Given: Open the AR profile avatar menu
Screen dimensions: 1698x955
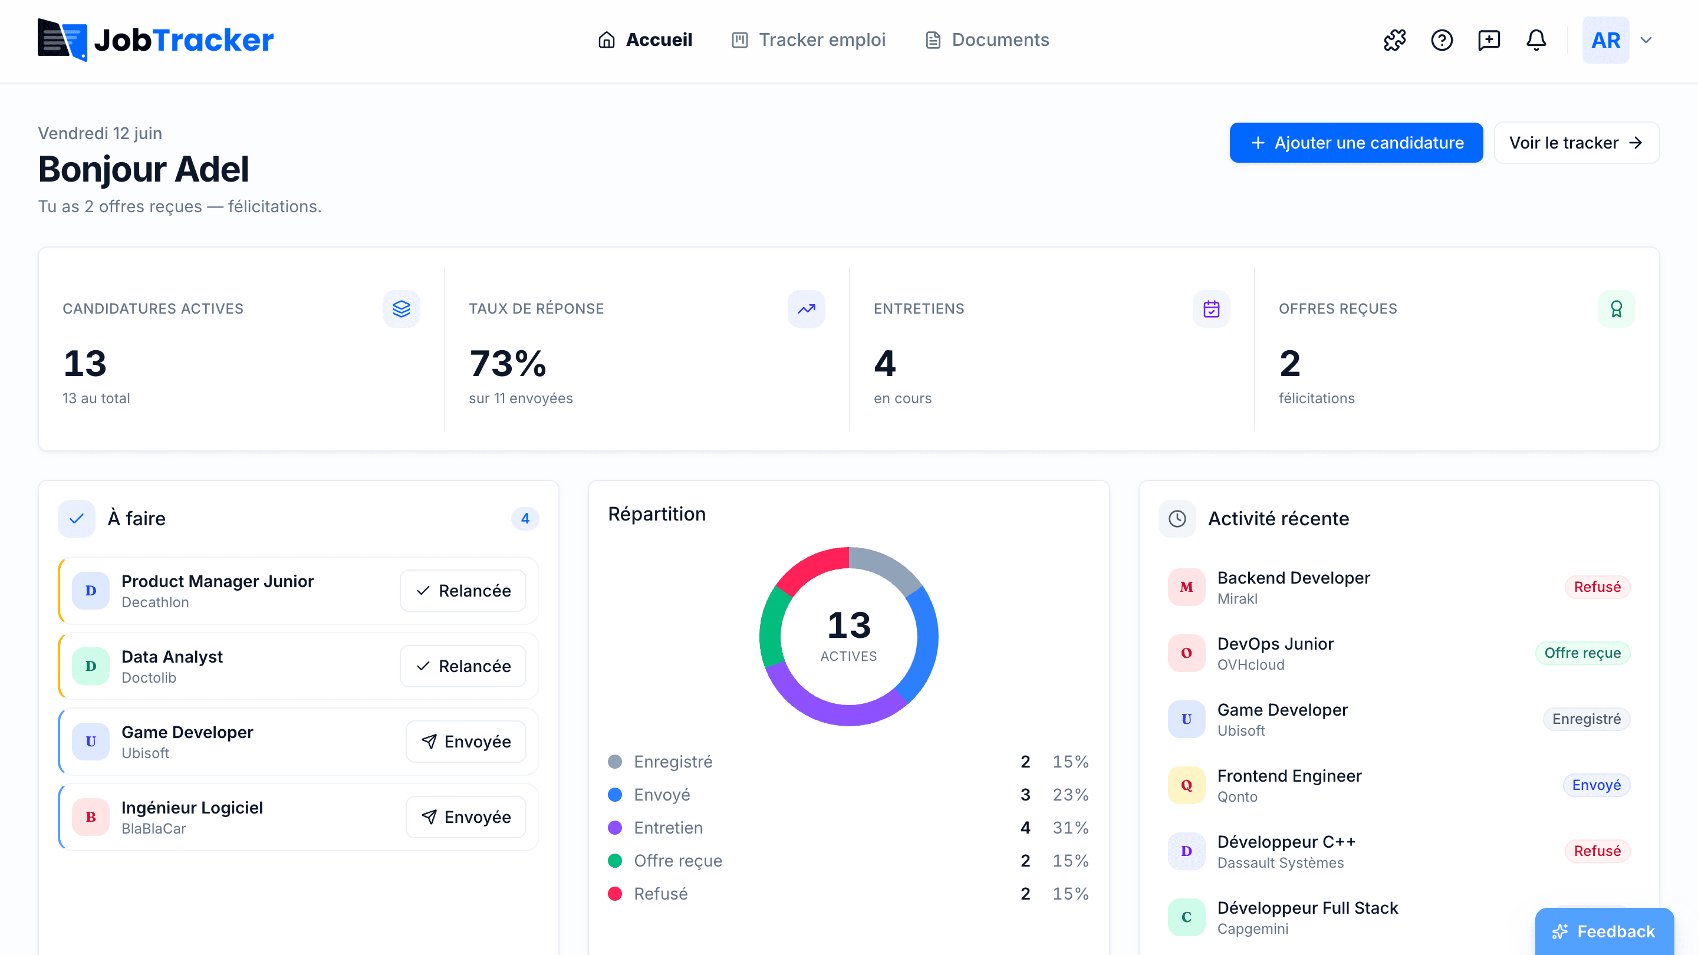Looking at the screenshot, I should pos(1605,40).
